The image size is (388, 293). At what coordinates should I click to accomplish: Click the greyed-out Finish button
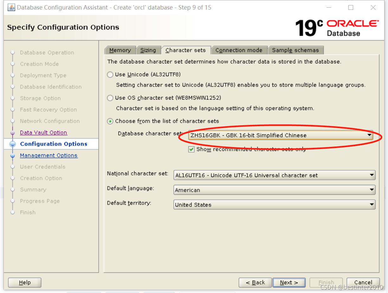tap(326, 283)
